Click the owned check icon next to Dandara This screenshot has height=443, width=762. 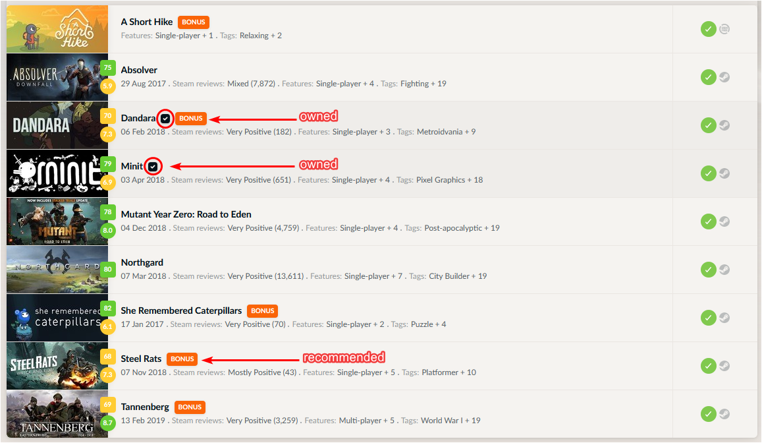coord(165,119)
